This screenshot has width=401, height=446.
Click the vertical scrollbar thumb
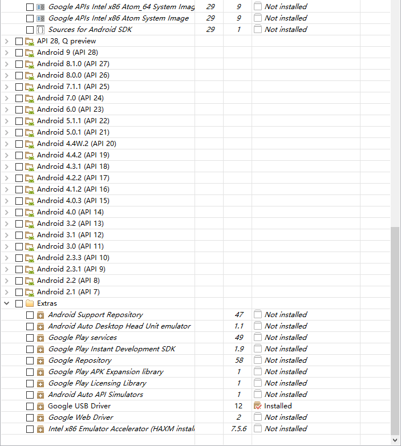point(395,331)
